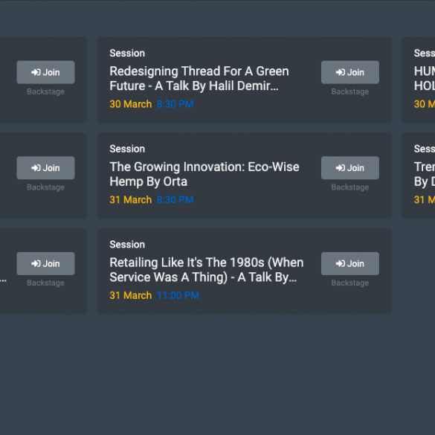435x435 pixels.
Task: Join the Eco-Wise Hemp By Orta session
Action: click(x=349, y=168)
